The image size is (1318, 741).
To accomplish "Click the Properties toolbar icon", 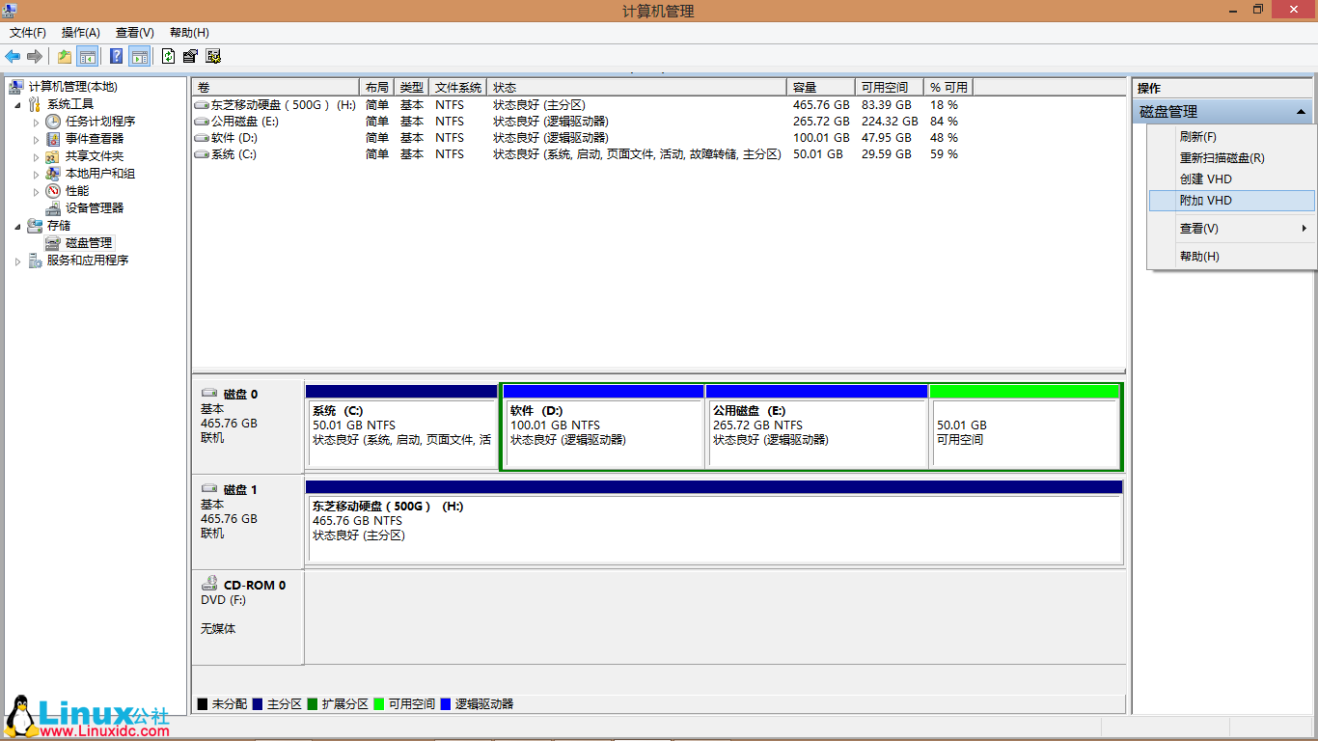I will pos(190,56).
